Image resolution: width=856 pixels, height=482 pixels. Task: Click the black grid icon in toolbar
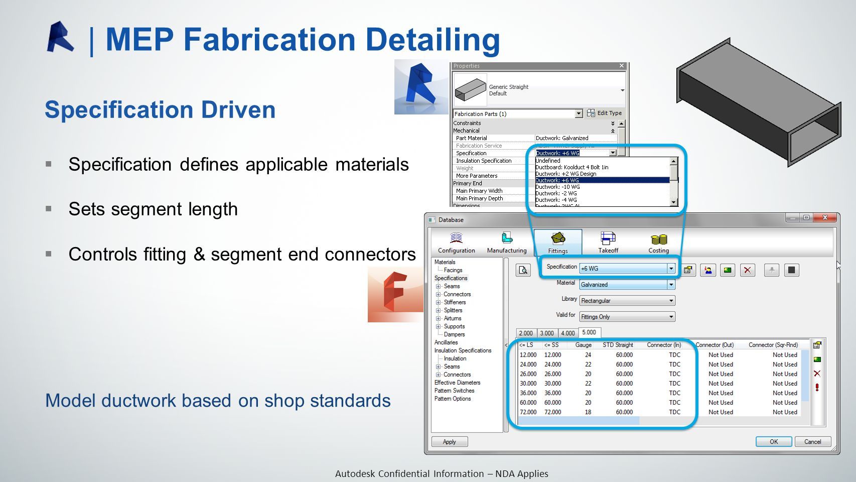[791, 270]
